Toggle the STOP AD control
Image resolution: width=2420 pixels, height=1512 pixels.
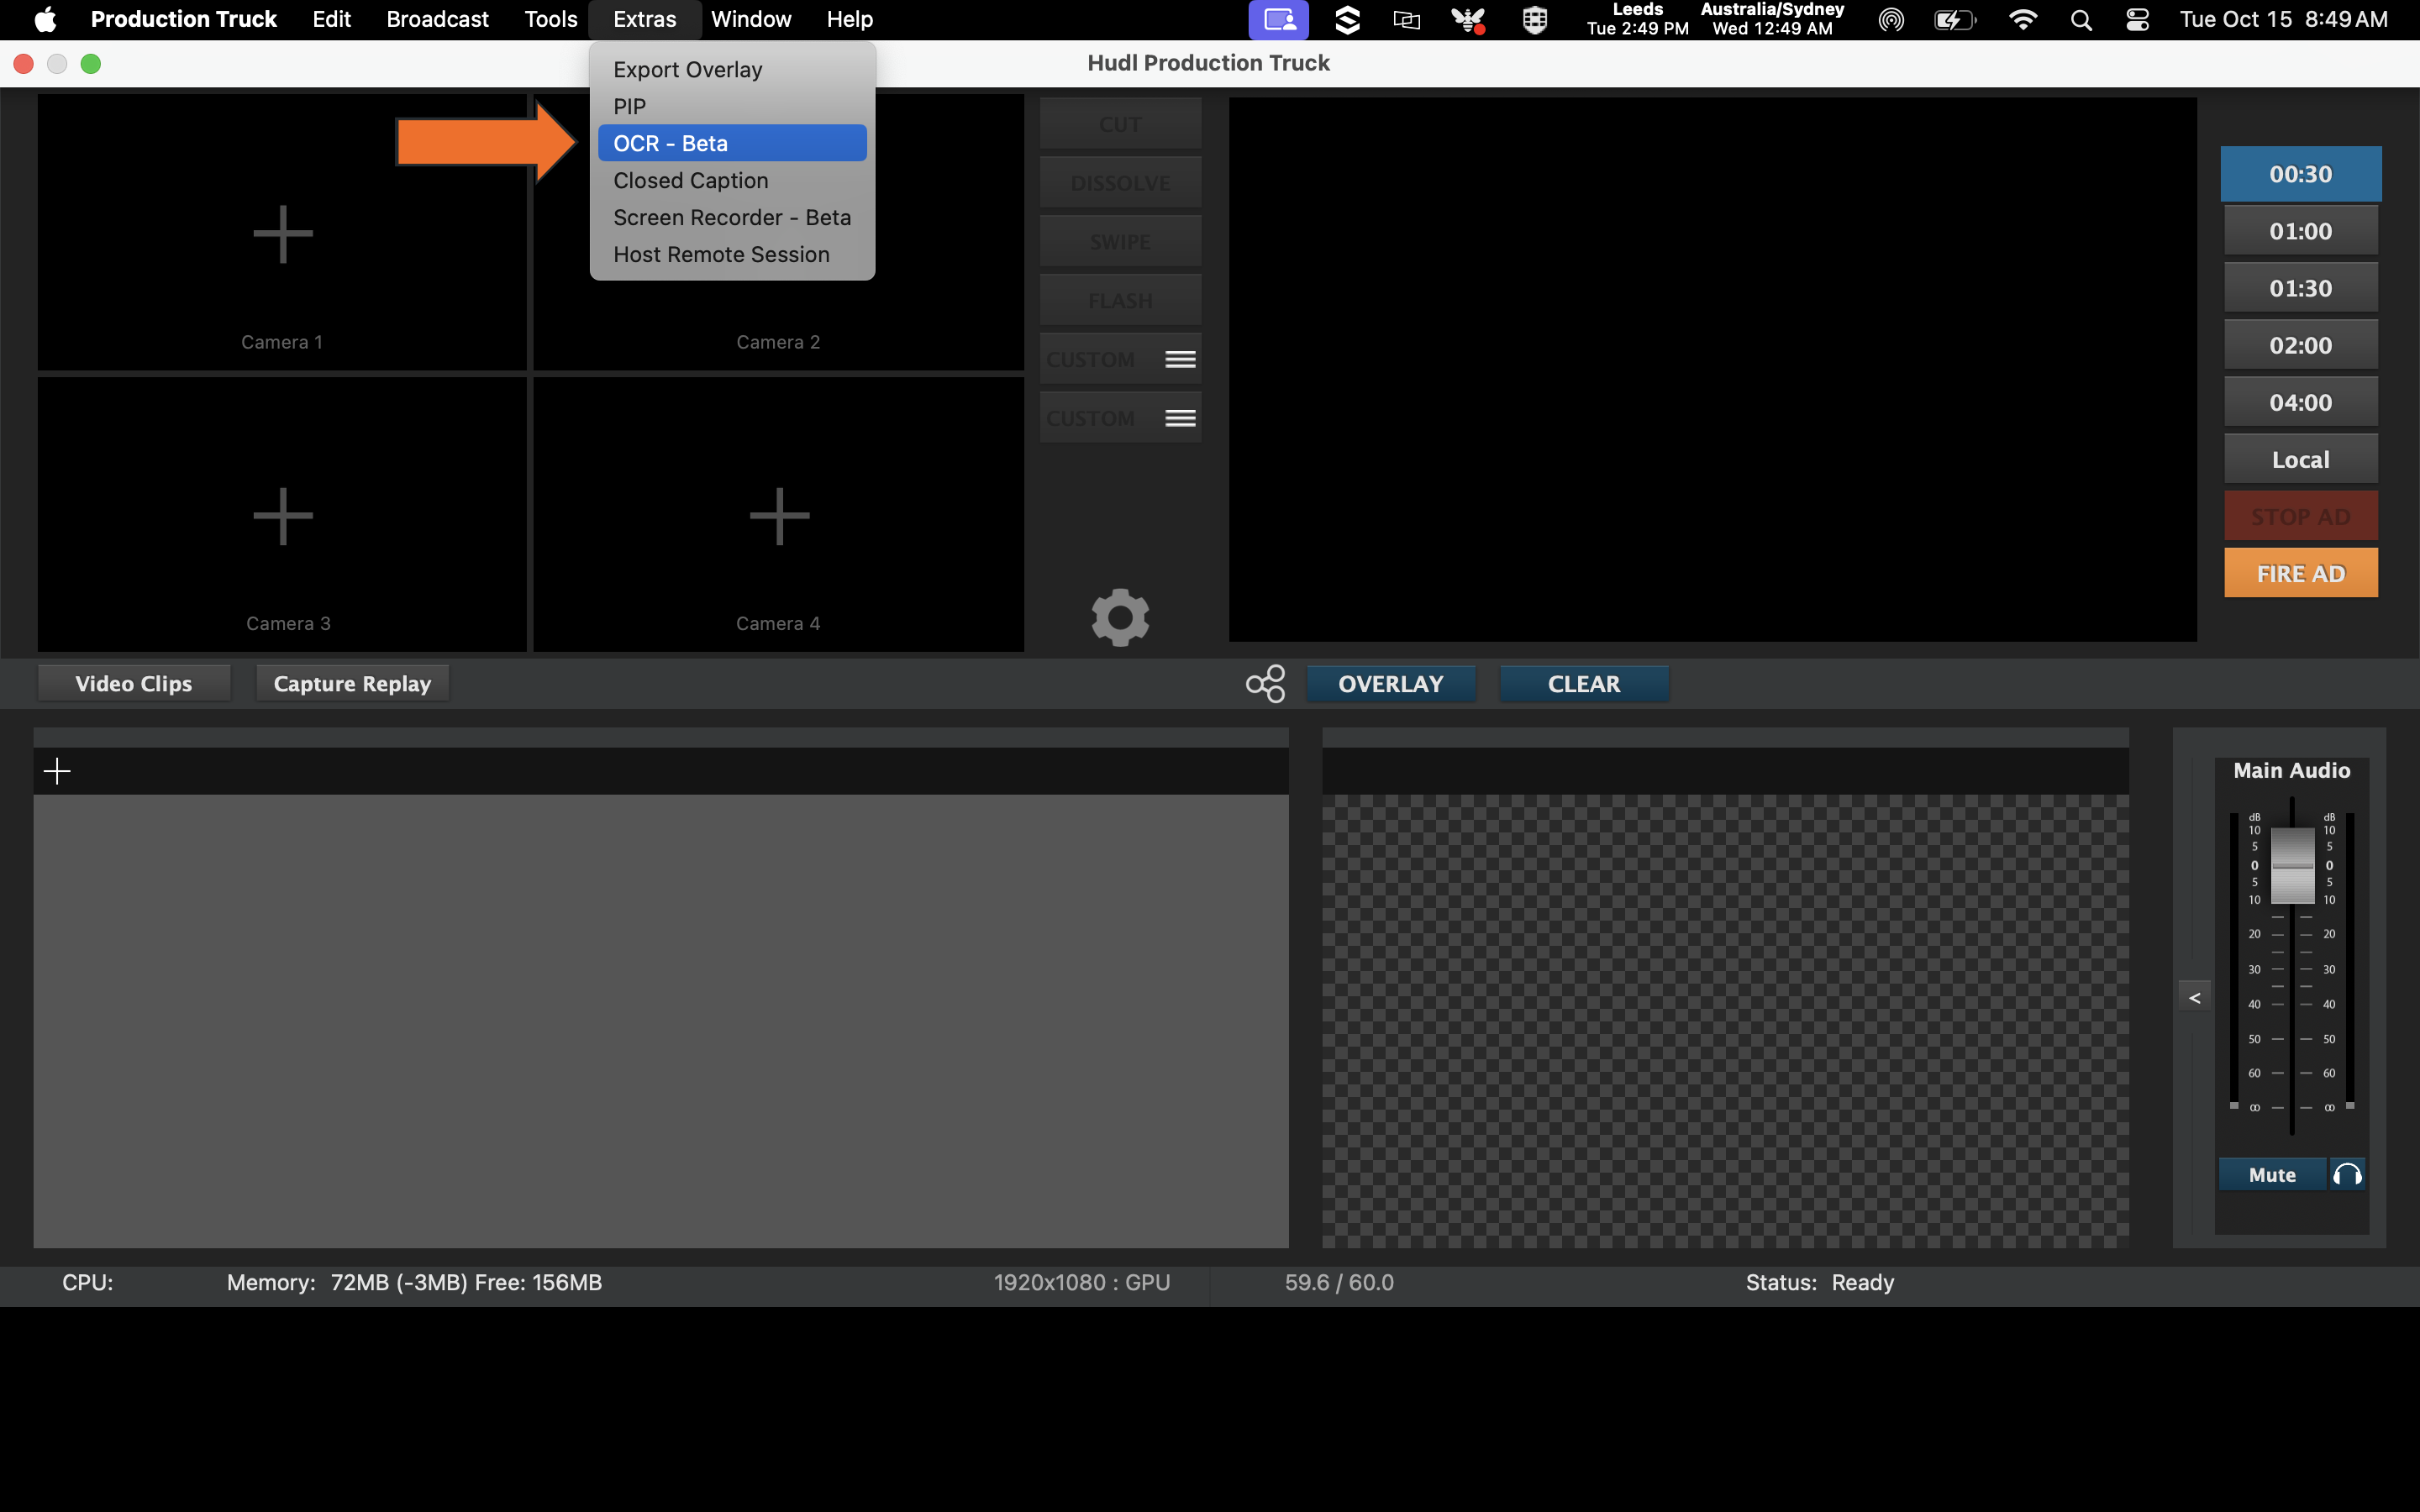(x=2299, y=515)
